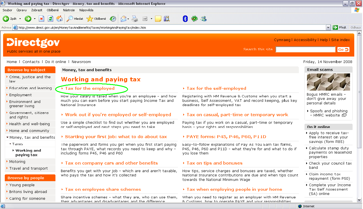The width and height of the screenshot is (363, 209).
Task: Click the Directgov logo
Action: [x=33, y=42]
